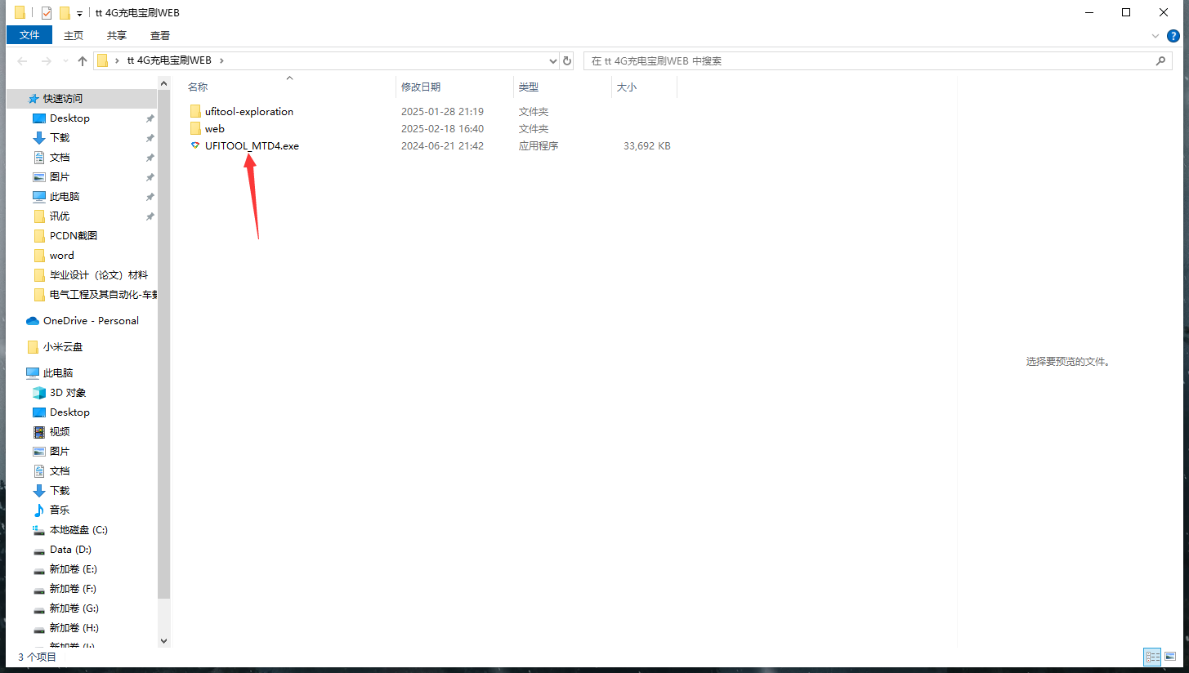The height and width of the screenshot is (673, 1189).
Task: Click the navigation pane scrollbar down arrow
Action: [163, 641]
